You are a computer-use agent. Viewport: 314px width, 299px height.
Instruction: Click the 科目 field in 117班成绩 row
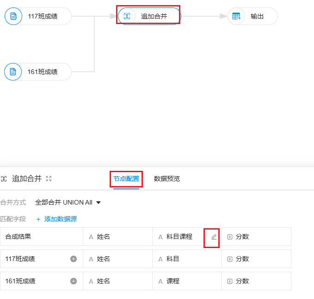click(172, 259)
